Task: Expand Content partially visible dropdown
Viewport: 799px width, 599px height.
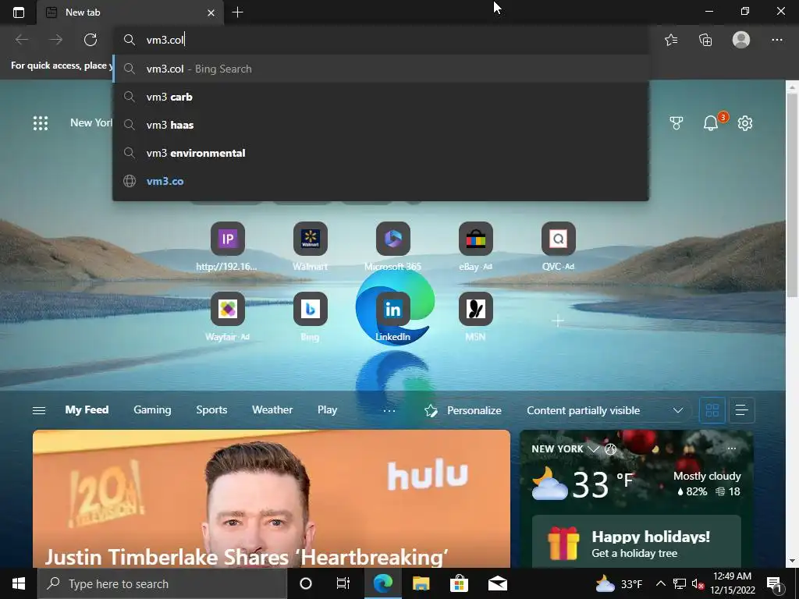Action: coord(605,410)
